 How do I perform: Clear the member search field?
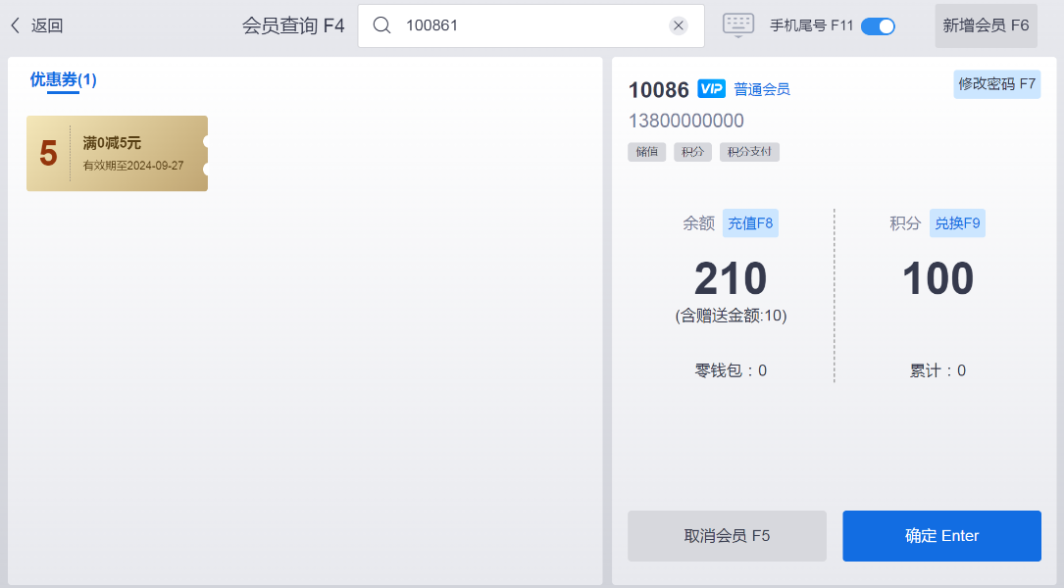[x=679, y=25]
